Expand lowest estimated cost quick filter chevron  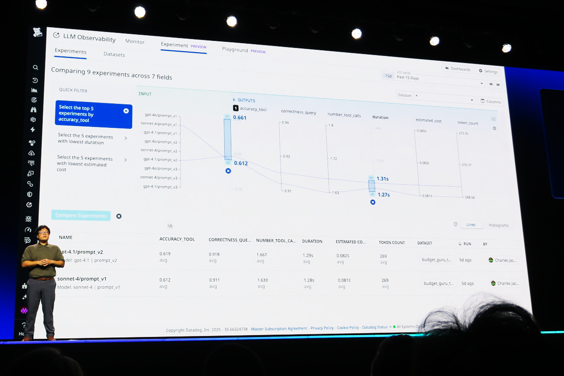(125, 160)
